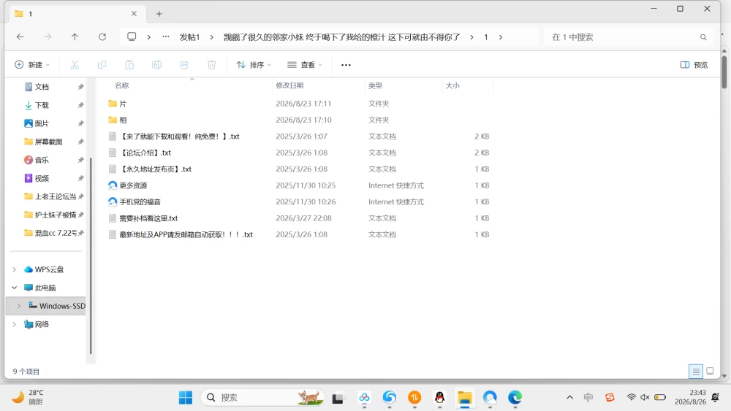Open Task View from the taskbar
This screenshot has height=411, width=731.
tap(338, 398)
